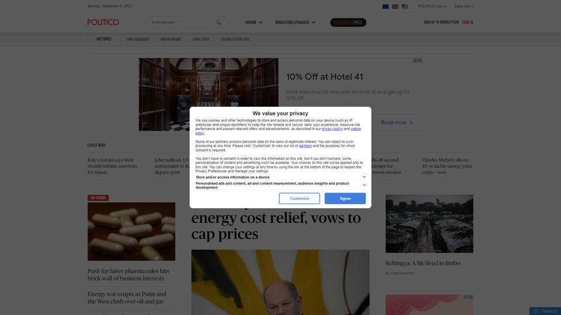The width and height of the screenshot is (561, 315).
Task: Select the Tory Leadership topic tab
Action: point(137,39)
